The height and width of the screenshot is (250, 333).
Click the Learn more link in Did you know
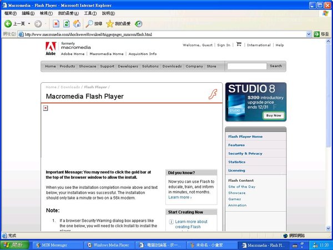[x=180, y=197]
